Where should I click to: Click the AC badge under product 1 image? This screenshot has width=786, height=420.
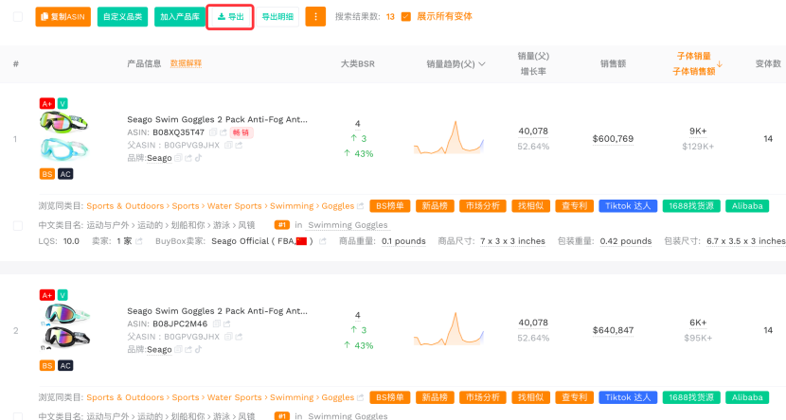[x=65, y=174]
